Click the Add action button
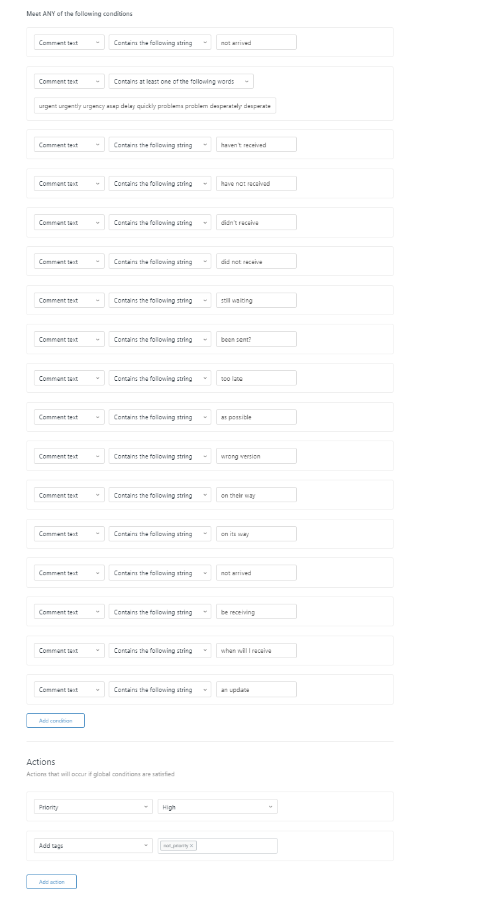 tap(52, 882)
